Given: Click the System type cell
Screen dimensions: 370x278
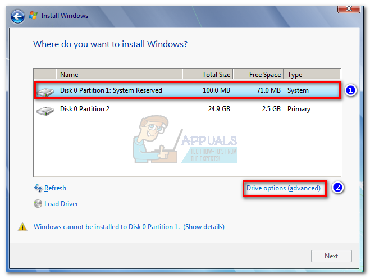Looking at the screenshot, I should (x=298, y=90).
